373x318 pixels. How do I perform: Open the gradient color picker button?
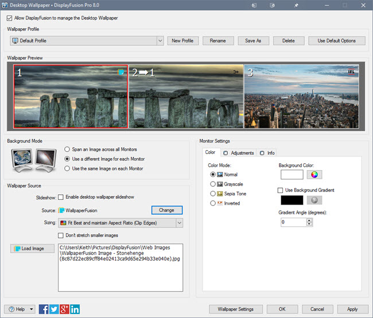click(314, 200)
